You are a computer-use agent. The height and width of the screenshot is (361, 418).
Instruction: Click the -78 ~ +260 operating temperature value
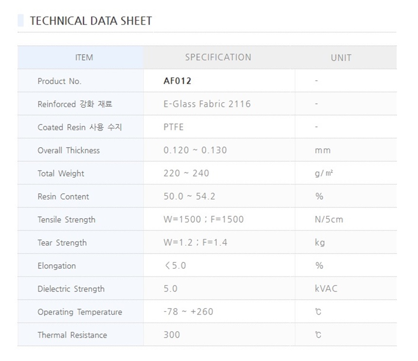189,312
